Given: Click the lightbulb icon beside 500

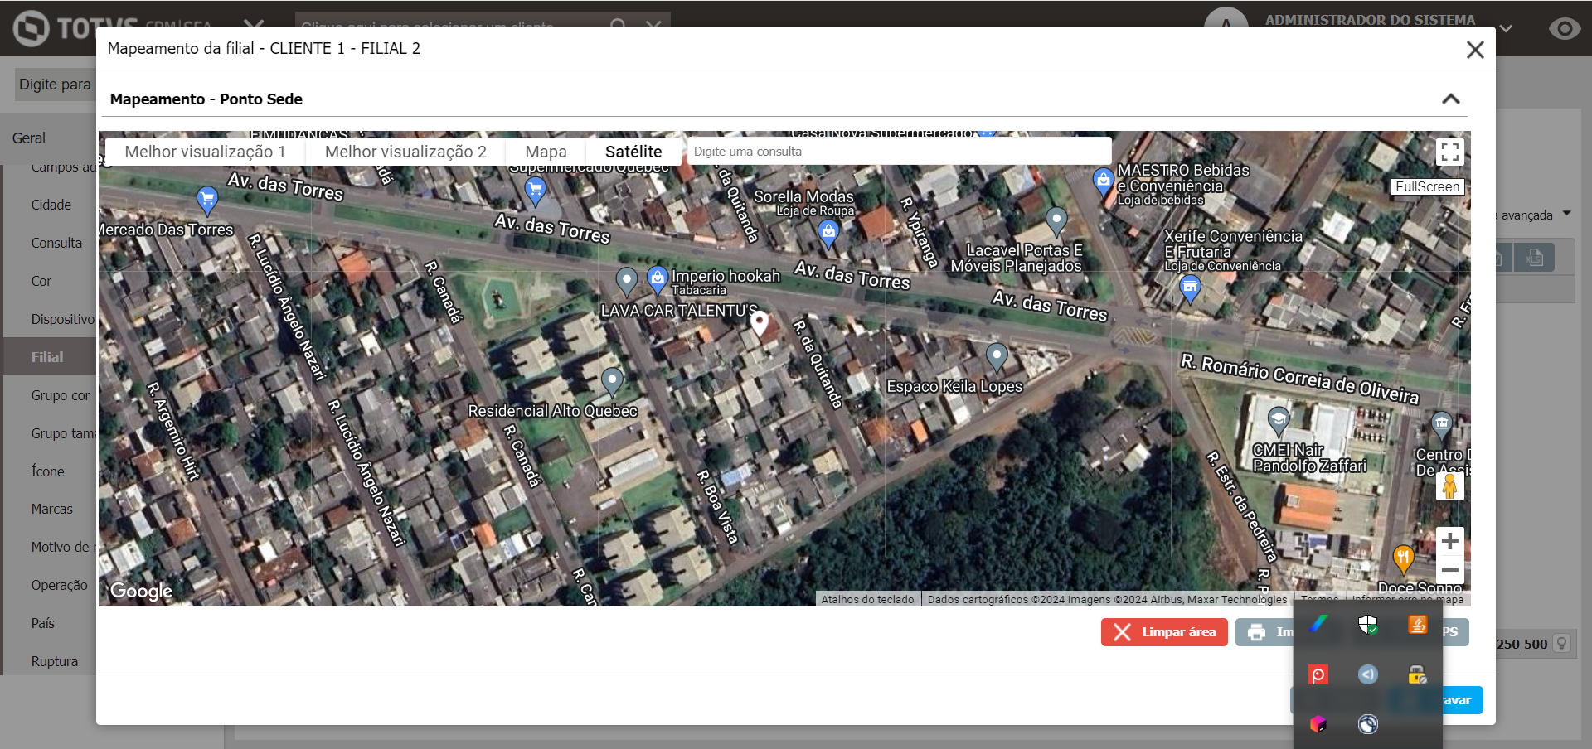Looking at the screenshot, I should click(1561, 643).
